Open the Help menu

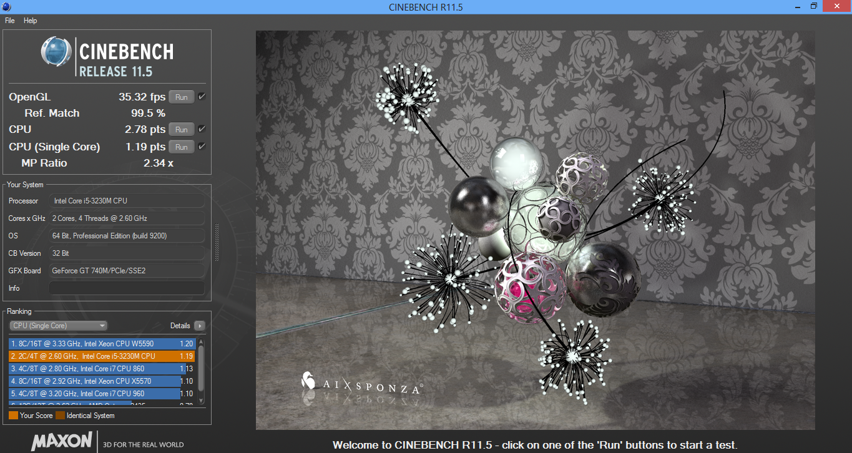click(31, 21)
